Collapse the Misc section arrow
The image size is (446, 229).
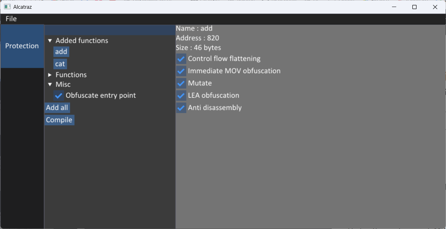click(50, 85)
